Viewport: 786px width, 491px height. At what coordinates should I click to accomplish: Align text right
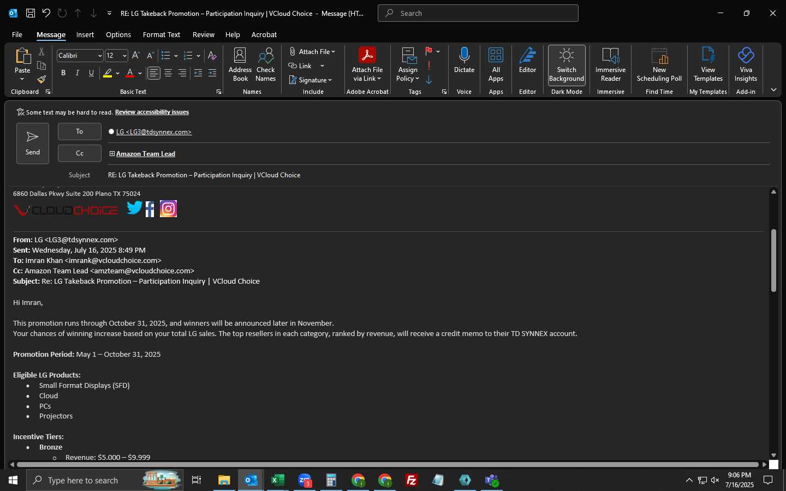coord(182,73)
